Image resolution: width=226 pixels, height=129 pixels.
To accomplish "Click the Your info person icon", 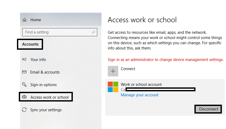I will coord(24,59).
